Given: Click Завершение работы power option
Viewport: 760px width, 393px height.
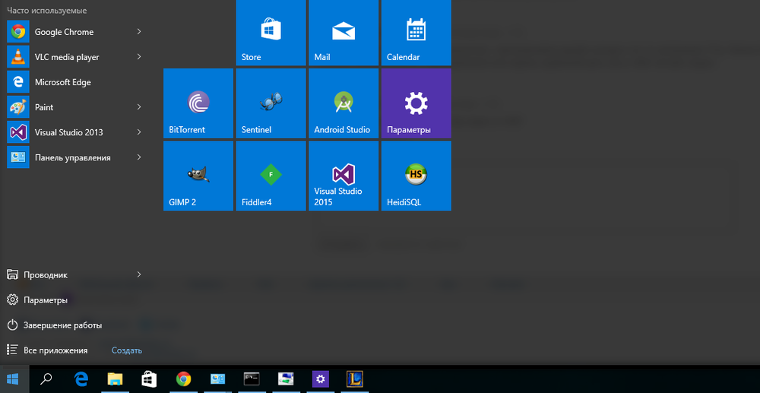Looking at the screenshot, I should click(62, 325).
